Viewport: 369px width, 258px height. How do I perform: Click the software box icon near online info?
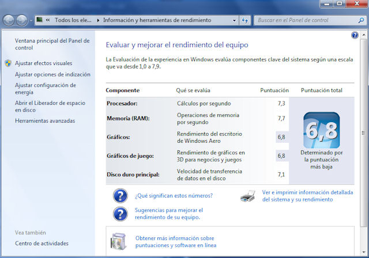119,241
